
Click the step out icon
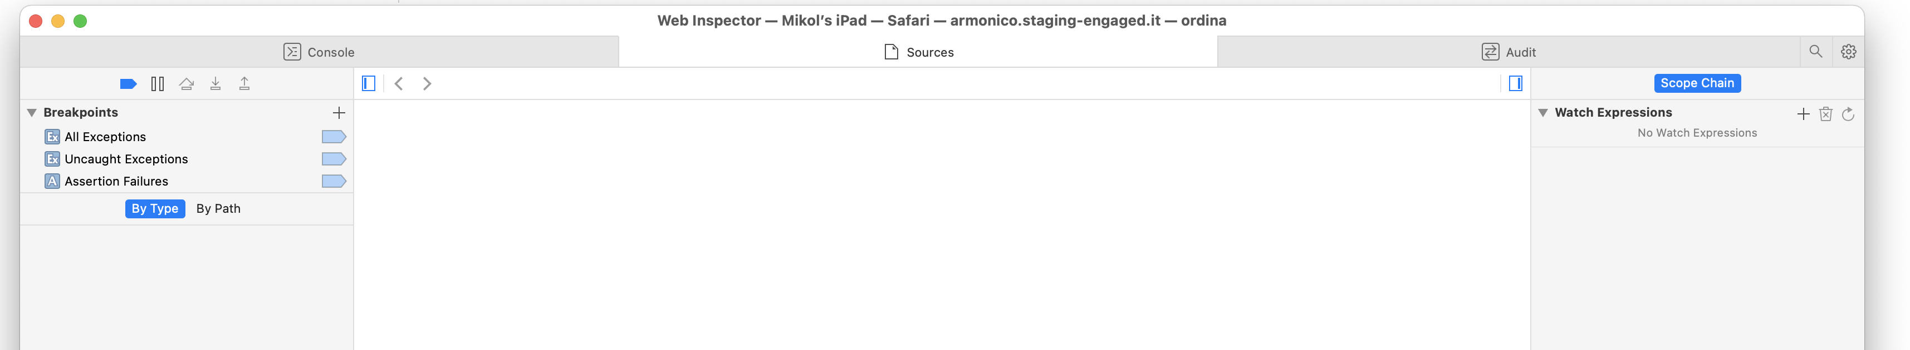tap(244, 84)
